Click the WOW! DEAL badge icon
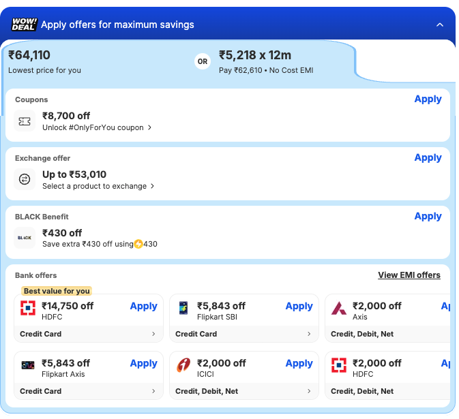 pos(25,25)
